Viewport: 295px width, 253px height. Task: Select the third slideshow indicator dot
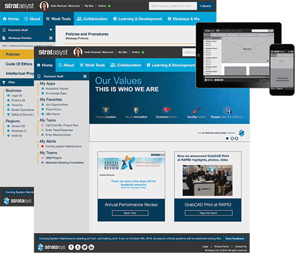point(237,138)
